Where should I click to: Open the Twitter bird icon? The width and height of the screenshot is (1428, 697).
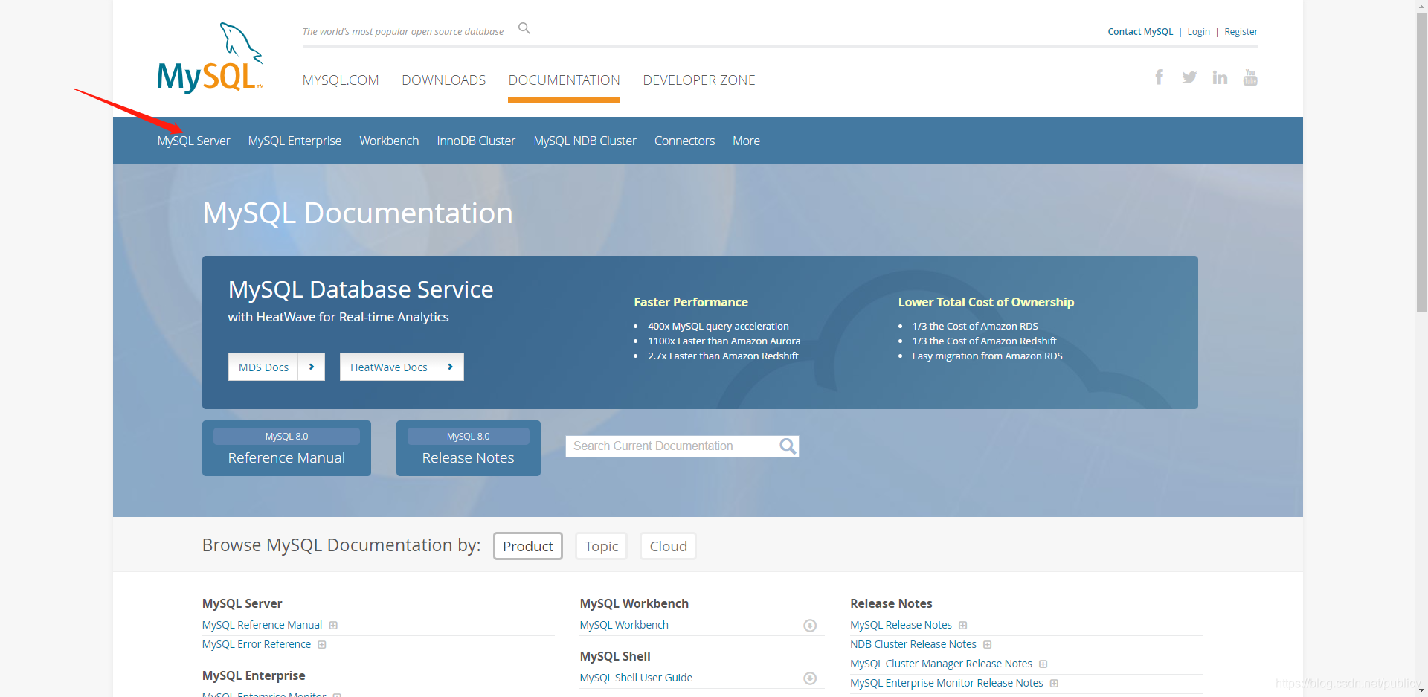pyautogui.click(x=1189, y=77)
